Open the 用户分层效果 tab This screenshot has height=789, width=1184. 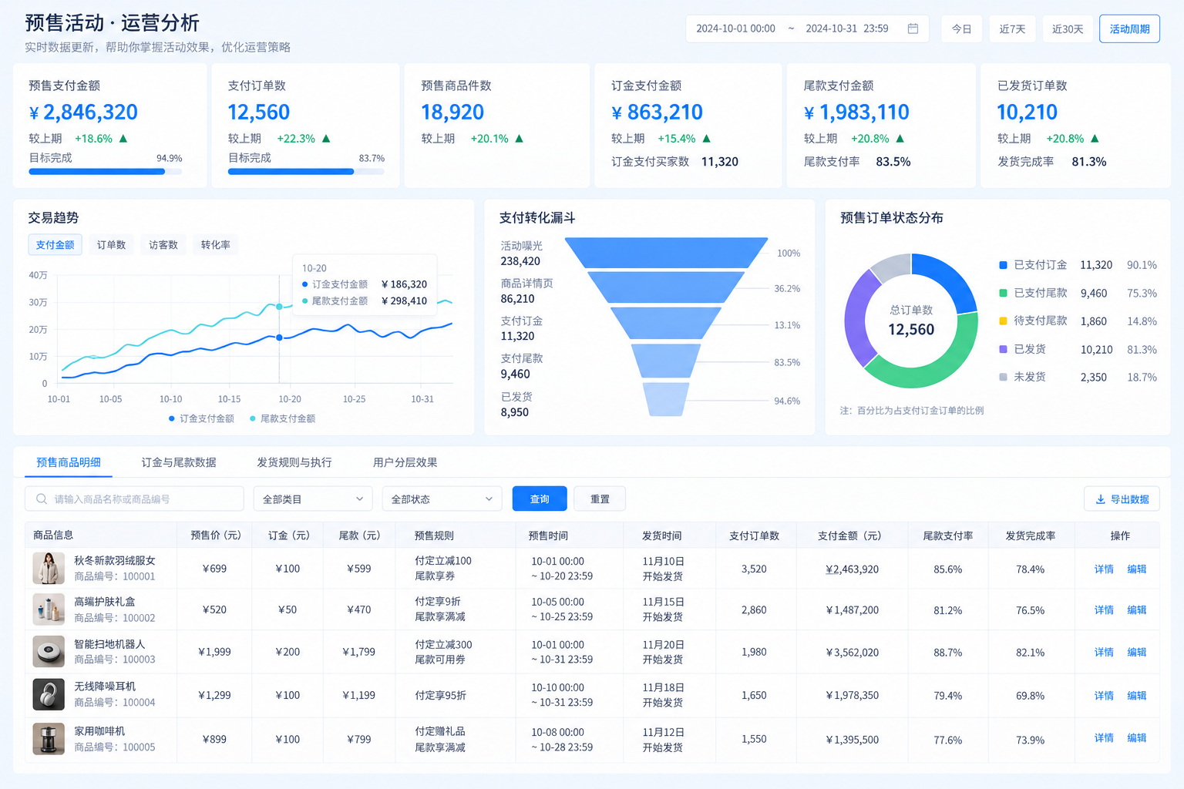pos(405,462)
